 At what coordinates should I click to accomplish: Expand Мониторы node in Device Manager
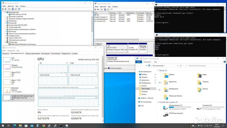tap(5, 32)
